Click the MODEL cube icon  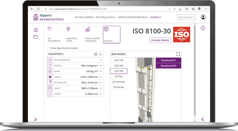click(50, 66)
